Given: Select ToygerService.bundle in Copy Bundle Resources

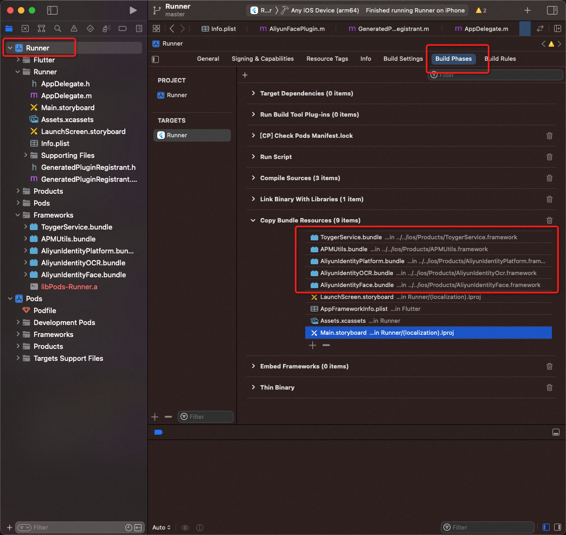Looking at the screenshot, I should pyautogui.click(x=428, y=237).
